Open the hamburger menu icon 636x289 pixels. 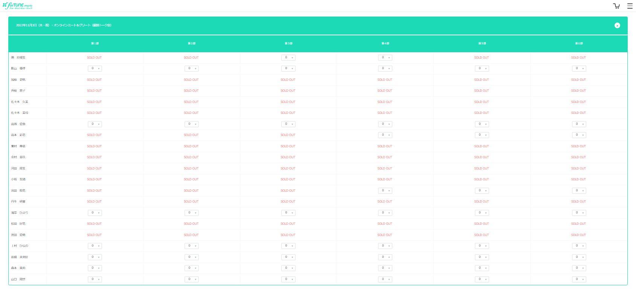(x=630, y=6)
